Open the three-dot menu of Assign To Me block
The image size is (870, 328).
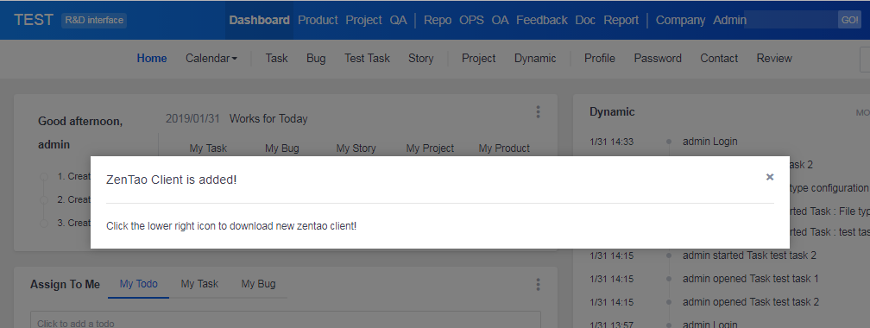click(538, 285)
